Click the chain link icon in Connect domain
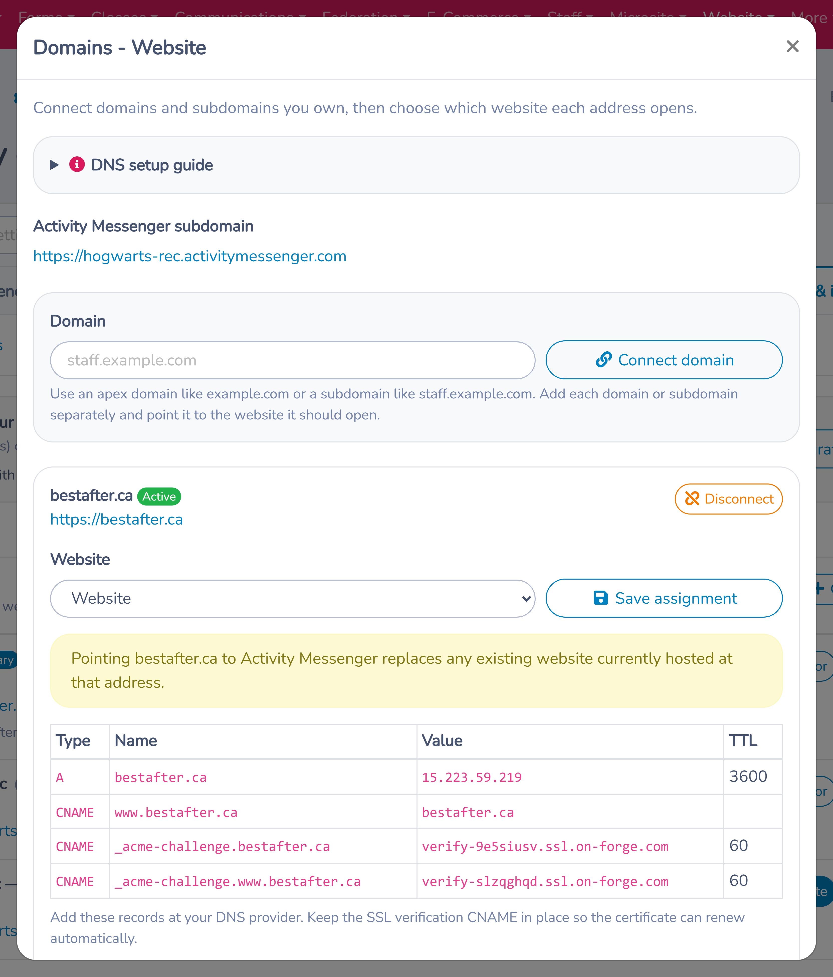 [x=603, y=360]
